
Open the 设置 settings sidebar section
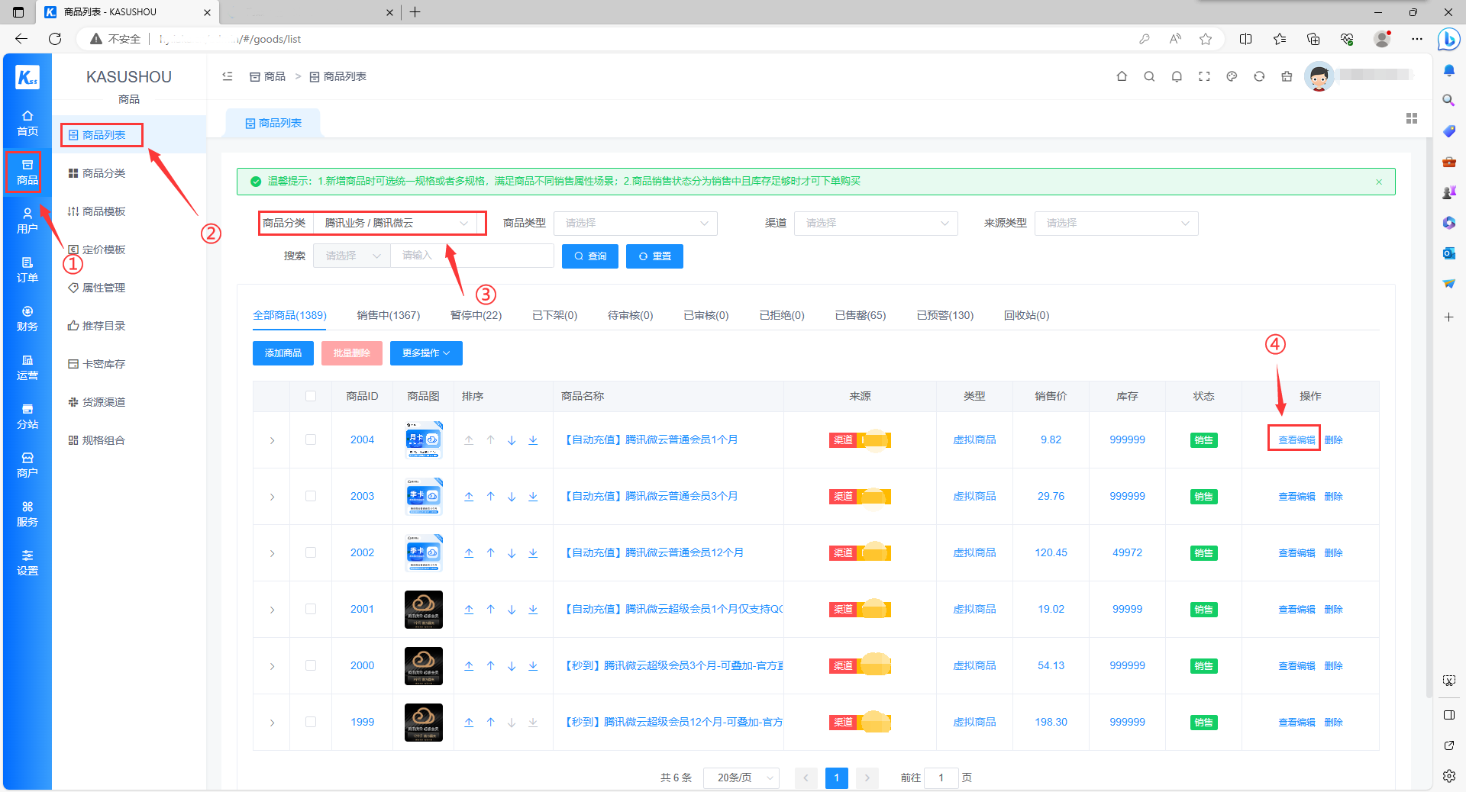click(x=27, y=562)
